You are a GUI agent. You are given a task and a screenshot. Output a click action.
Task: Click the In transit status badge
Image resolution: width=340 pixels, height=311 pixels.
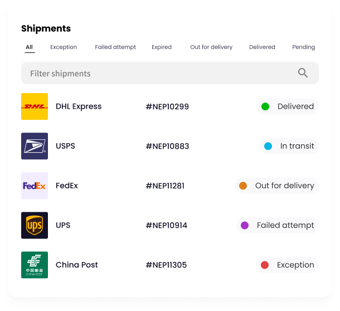tap(289, 146)
